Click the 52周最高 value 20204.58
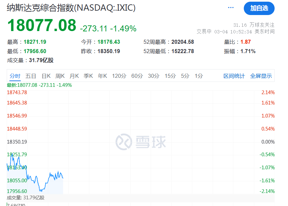 pyautogui.click(x=183, y=42)
